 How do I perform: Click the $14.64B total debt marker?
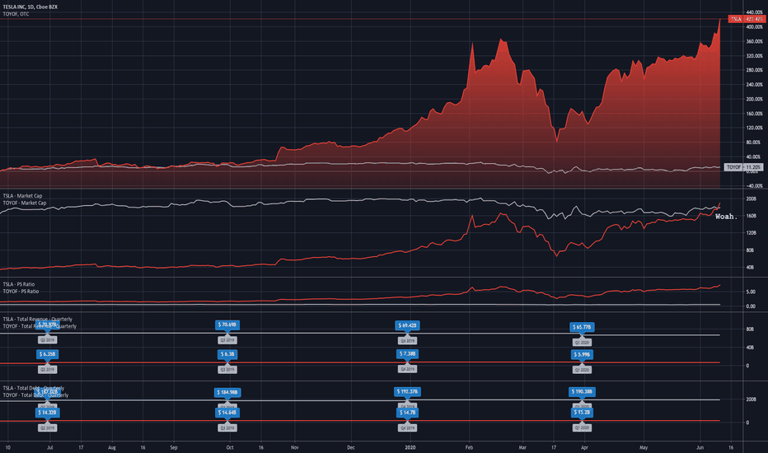coord(227,413)
